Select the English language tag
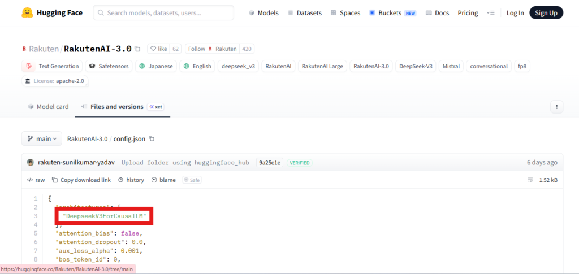The height and width of the screenshot is (274, 579). (197, 66)
